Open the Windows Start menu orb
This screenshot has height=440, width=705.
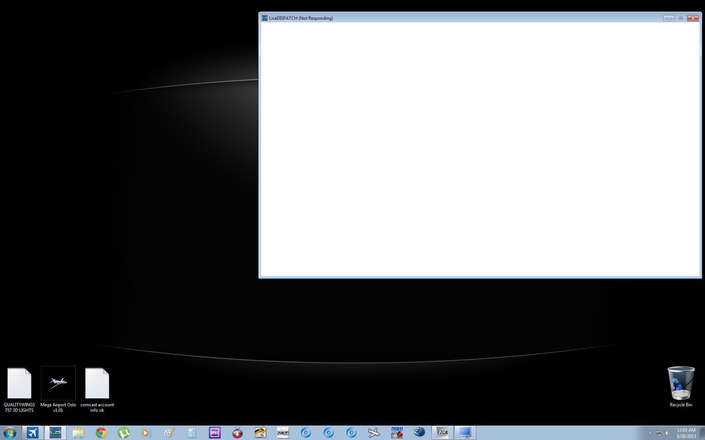point(10,433)
